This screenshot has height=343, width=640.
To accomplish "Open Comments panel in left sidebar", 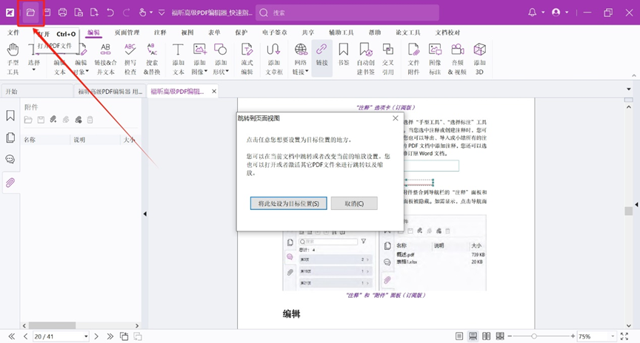I will (10, 159).
